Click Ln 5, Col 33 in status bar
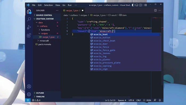 (x=110, y=100)
